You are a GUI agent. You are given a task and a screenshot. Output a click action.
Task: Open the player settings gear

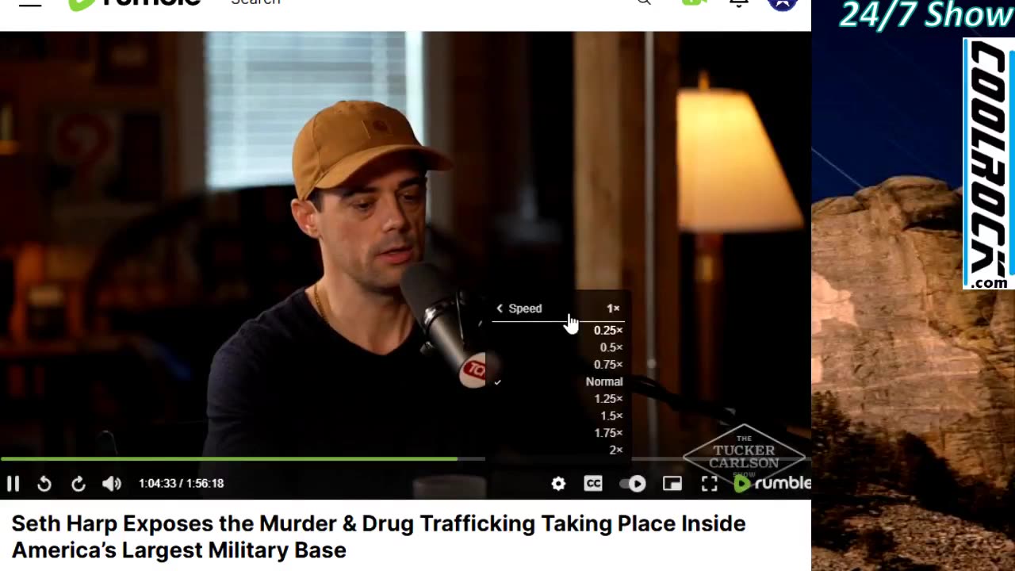(x=558, y=484)
